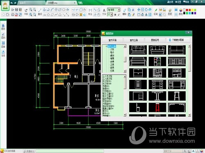
Task: Click the print icon in toolbar
Action: point(13,14)
